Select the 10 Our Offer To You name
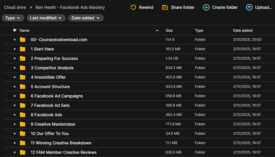275x157 pixels. (x=50, y=134)
